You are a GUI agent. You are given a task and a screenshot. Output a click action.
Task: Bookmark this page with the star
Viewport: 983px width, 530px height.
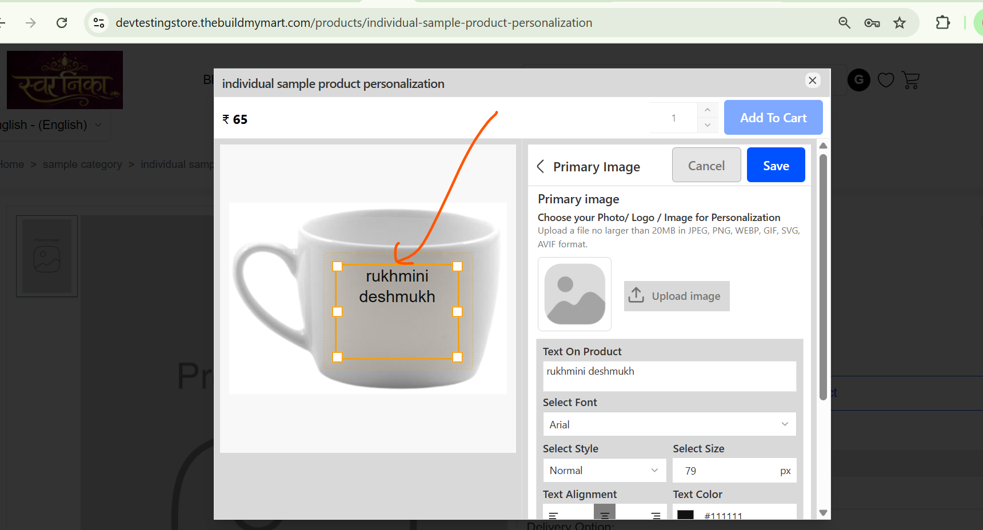[x=900, y=23]
